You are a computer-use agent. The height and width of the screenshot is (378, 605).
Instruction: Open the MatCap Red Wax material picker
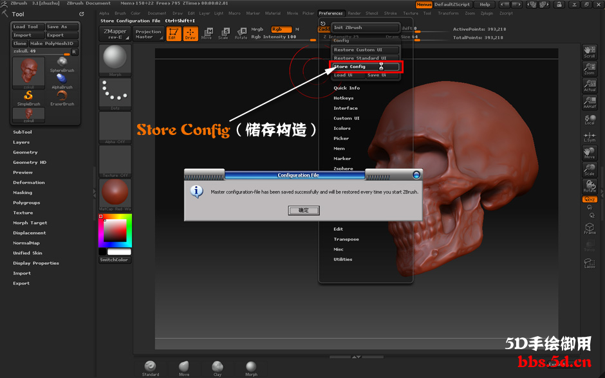[x=115, y=195]
